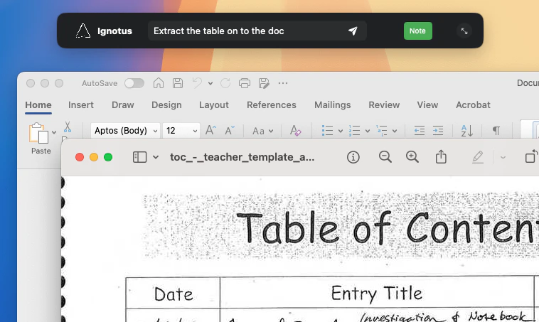Expand the Ignotus bar with the arrows icon
The width and height of the screenshot is (539, 322).
click(464, 31)
